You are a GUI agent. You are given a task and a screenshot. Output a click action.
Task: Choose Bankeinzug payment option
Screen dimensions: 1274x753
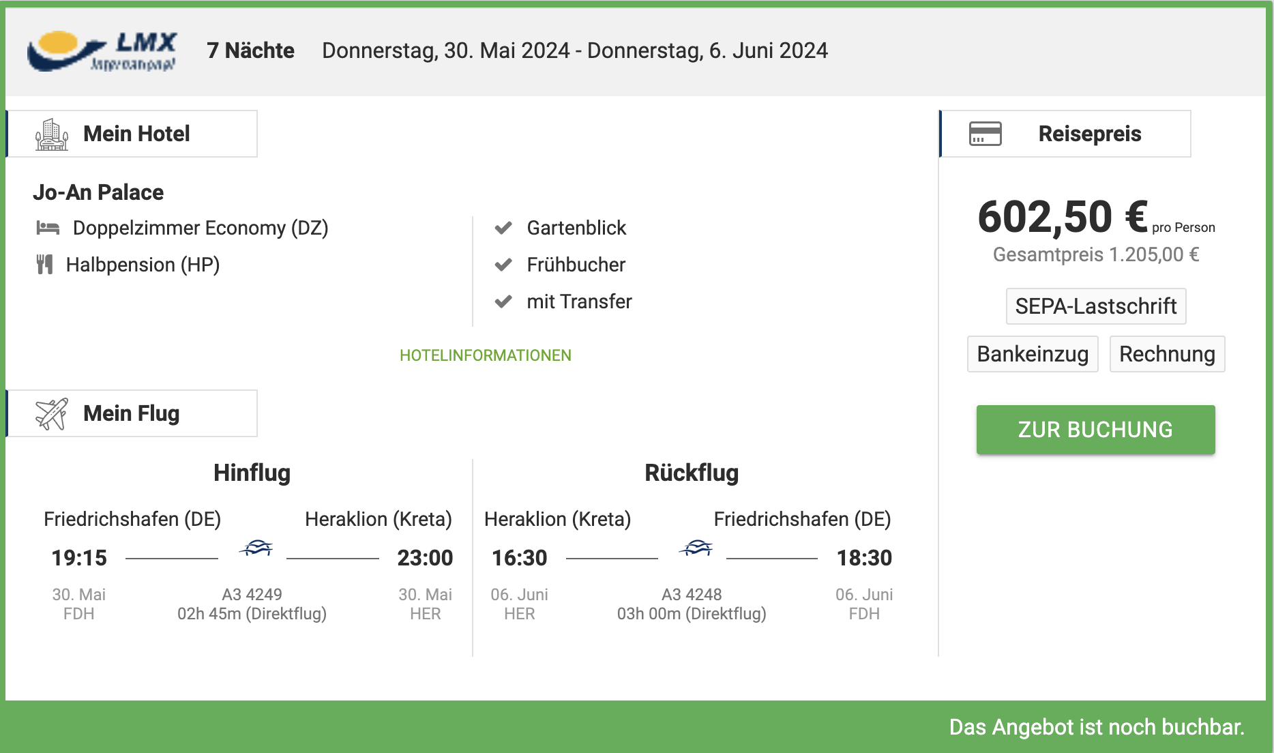(x=1033, y=354)
